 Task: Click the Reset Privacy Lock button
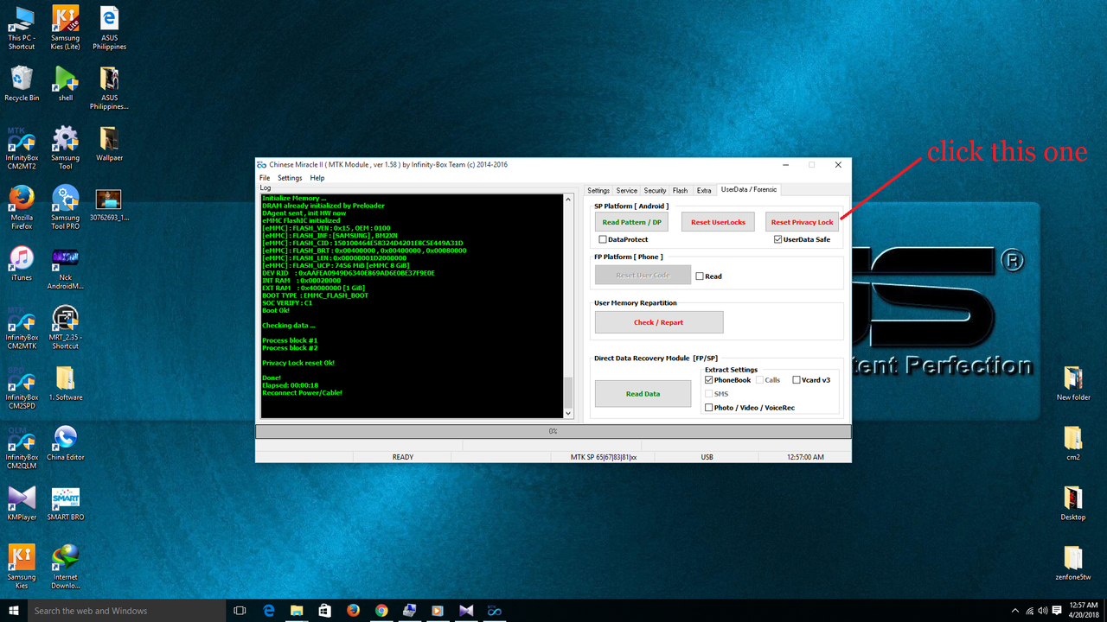[802, 222]
